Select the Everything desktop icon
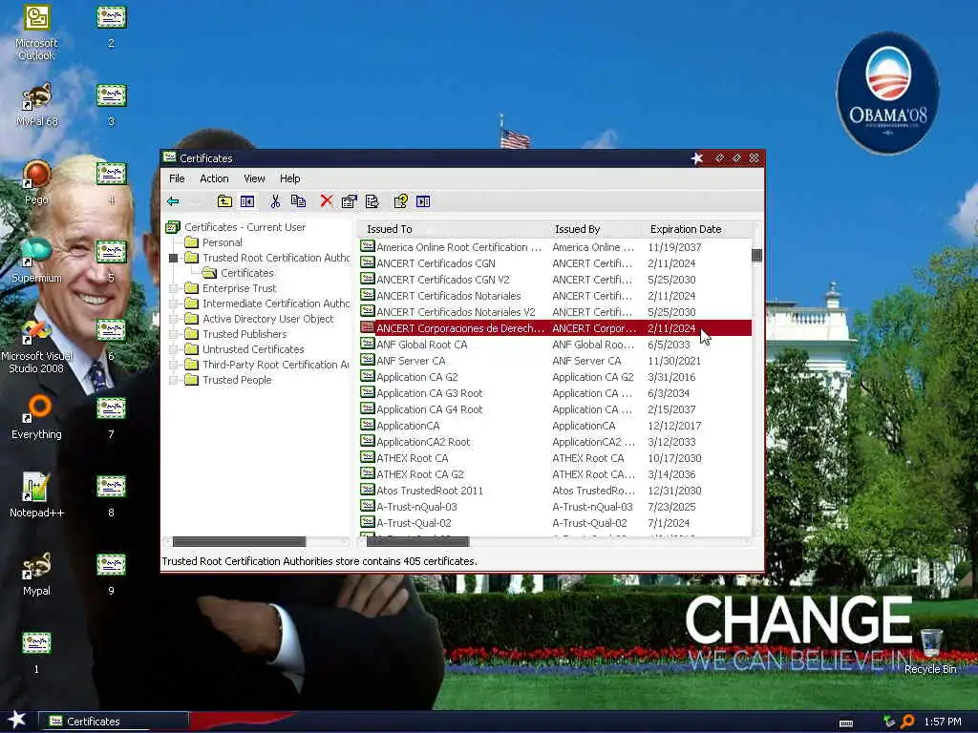 pos(36,417)
